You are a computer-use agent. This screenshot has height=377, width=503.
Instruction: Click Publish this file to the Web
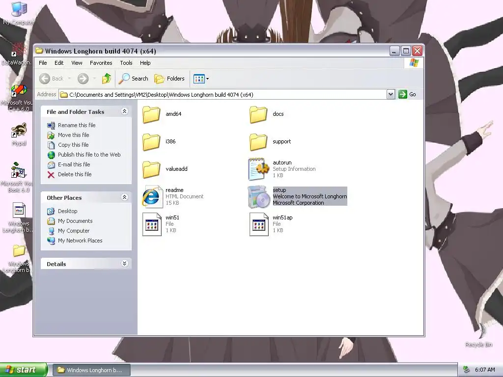84,155
